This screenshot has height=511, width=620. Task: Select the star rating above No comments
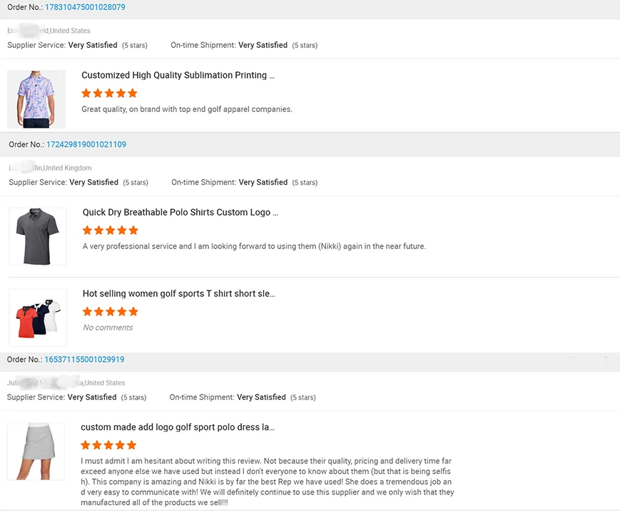pos(110,311)
